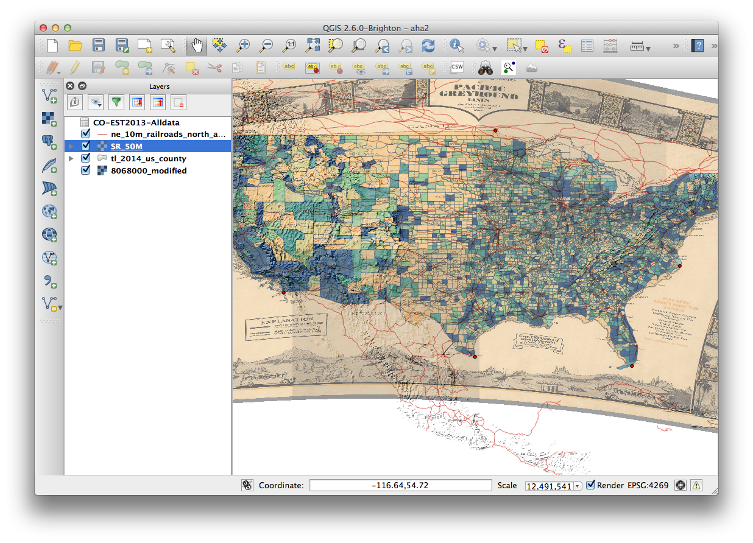Image resolution: width=753 pixels, height=543 pixels.
Task: Select the CO-EST2013-Alldata table layer
Action: 136,122
